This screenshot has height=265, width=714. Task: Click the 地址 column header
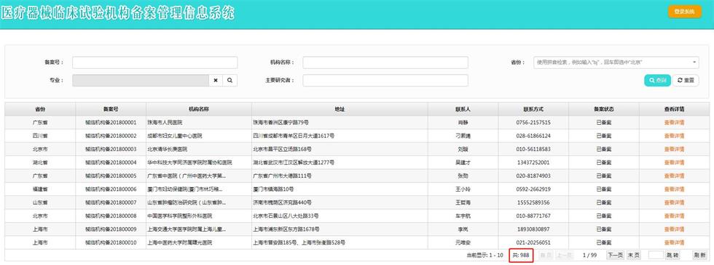click(340, 110)
